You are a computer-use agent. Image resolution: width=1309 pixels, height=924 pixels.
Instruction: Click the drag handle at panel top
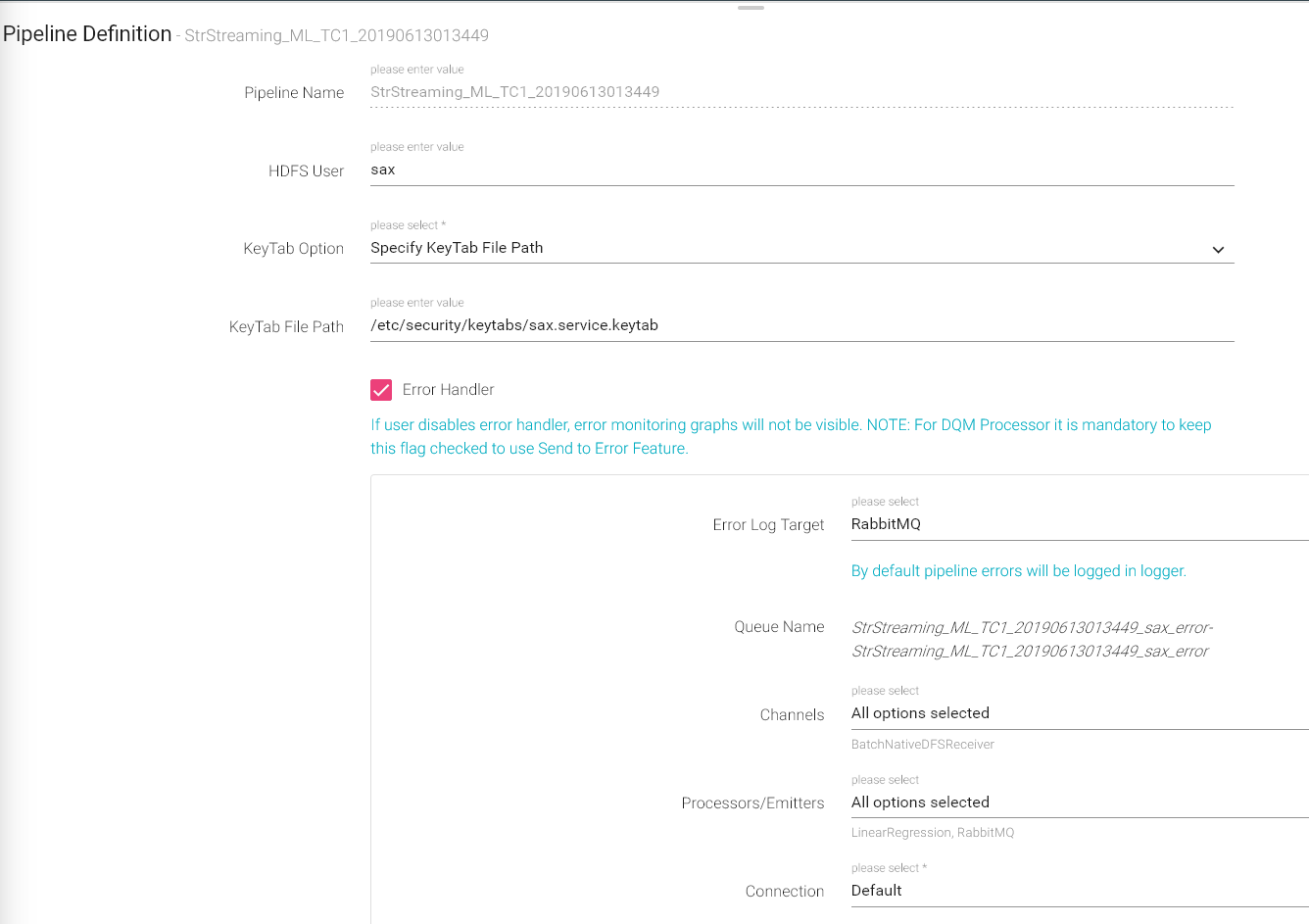point(751,8)
